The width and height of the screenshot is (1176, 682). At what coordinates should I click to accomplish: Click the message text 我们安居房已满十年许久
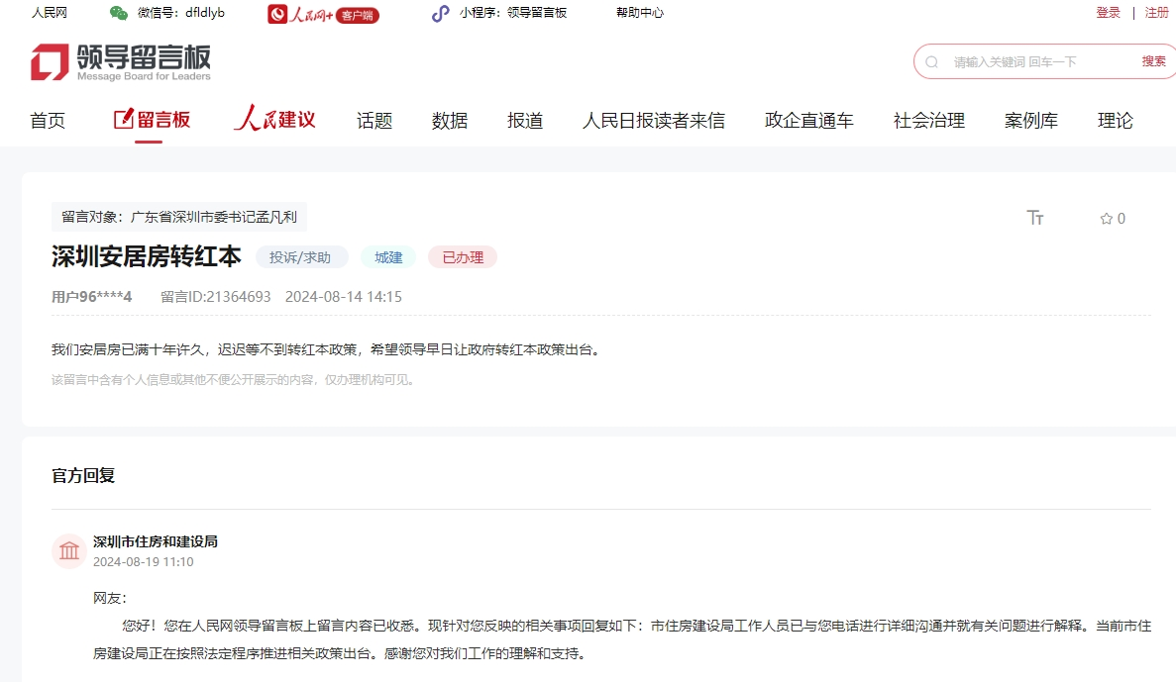[327, 349]
